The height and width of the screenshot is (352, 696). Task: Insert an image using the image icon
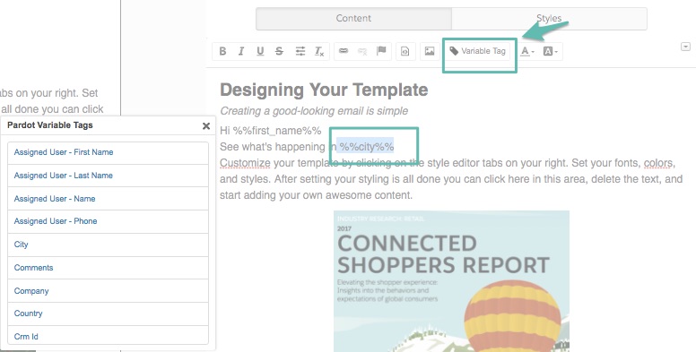(430, 51)
